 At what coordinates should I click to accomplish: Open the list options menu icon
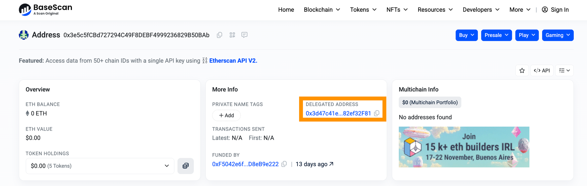[x=564, y=70]
